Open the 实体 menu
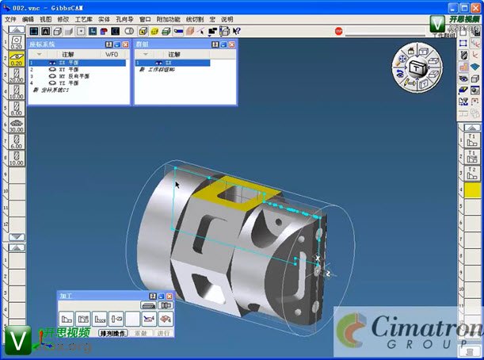Screen dimensions: 484x360 tap(104, 20)
